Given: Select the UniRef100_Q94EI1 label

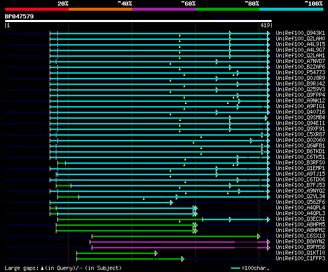Looking at the screenshot, I should click(x=300, y=123).
